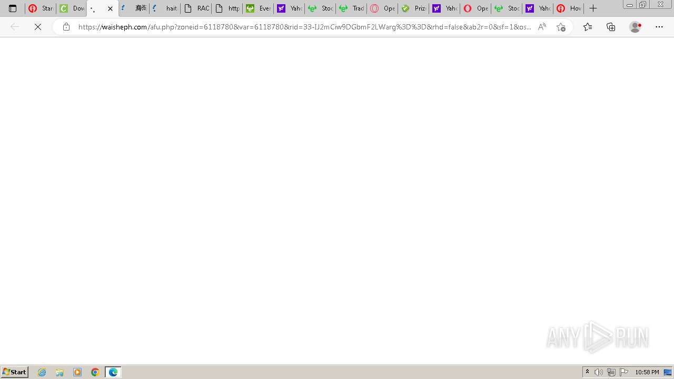The height and width of the screenshot is (379, 674).
Task: Add this page to favorites
Action: [x=561, y=27]
